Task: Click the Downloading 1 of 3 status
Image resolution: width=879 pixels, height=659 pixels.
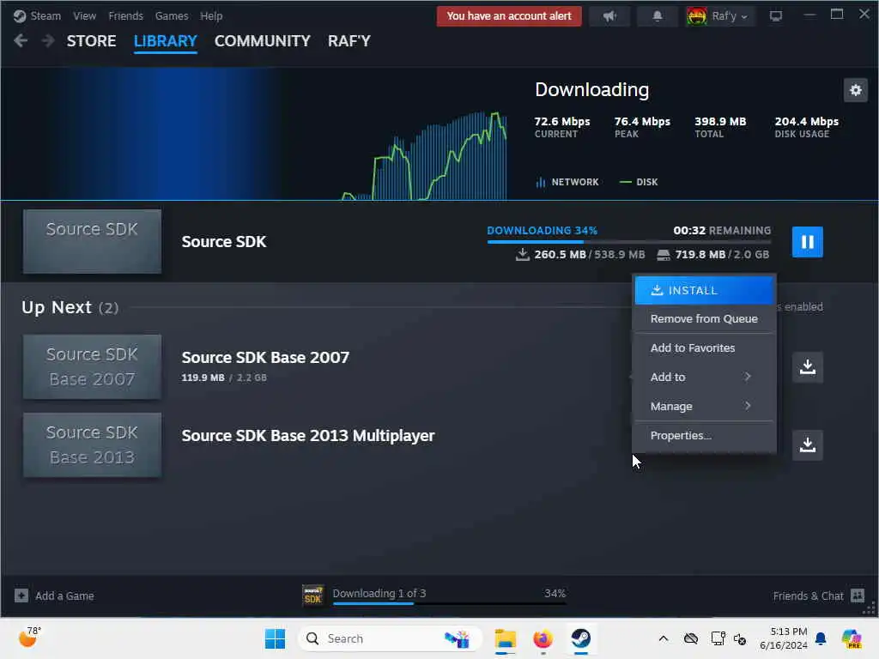Action: point(379,593)
